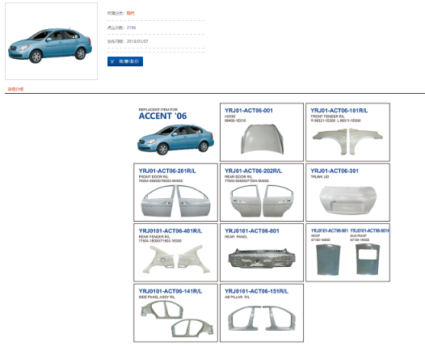This screenshot has width=425, height=347.
Task: Click the yen icon on the blue button
Action: (x=112, y=61)
